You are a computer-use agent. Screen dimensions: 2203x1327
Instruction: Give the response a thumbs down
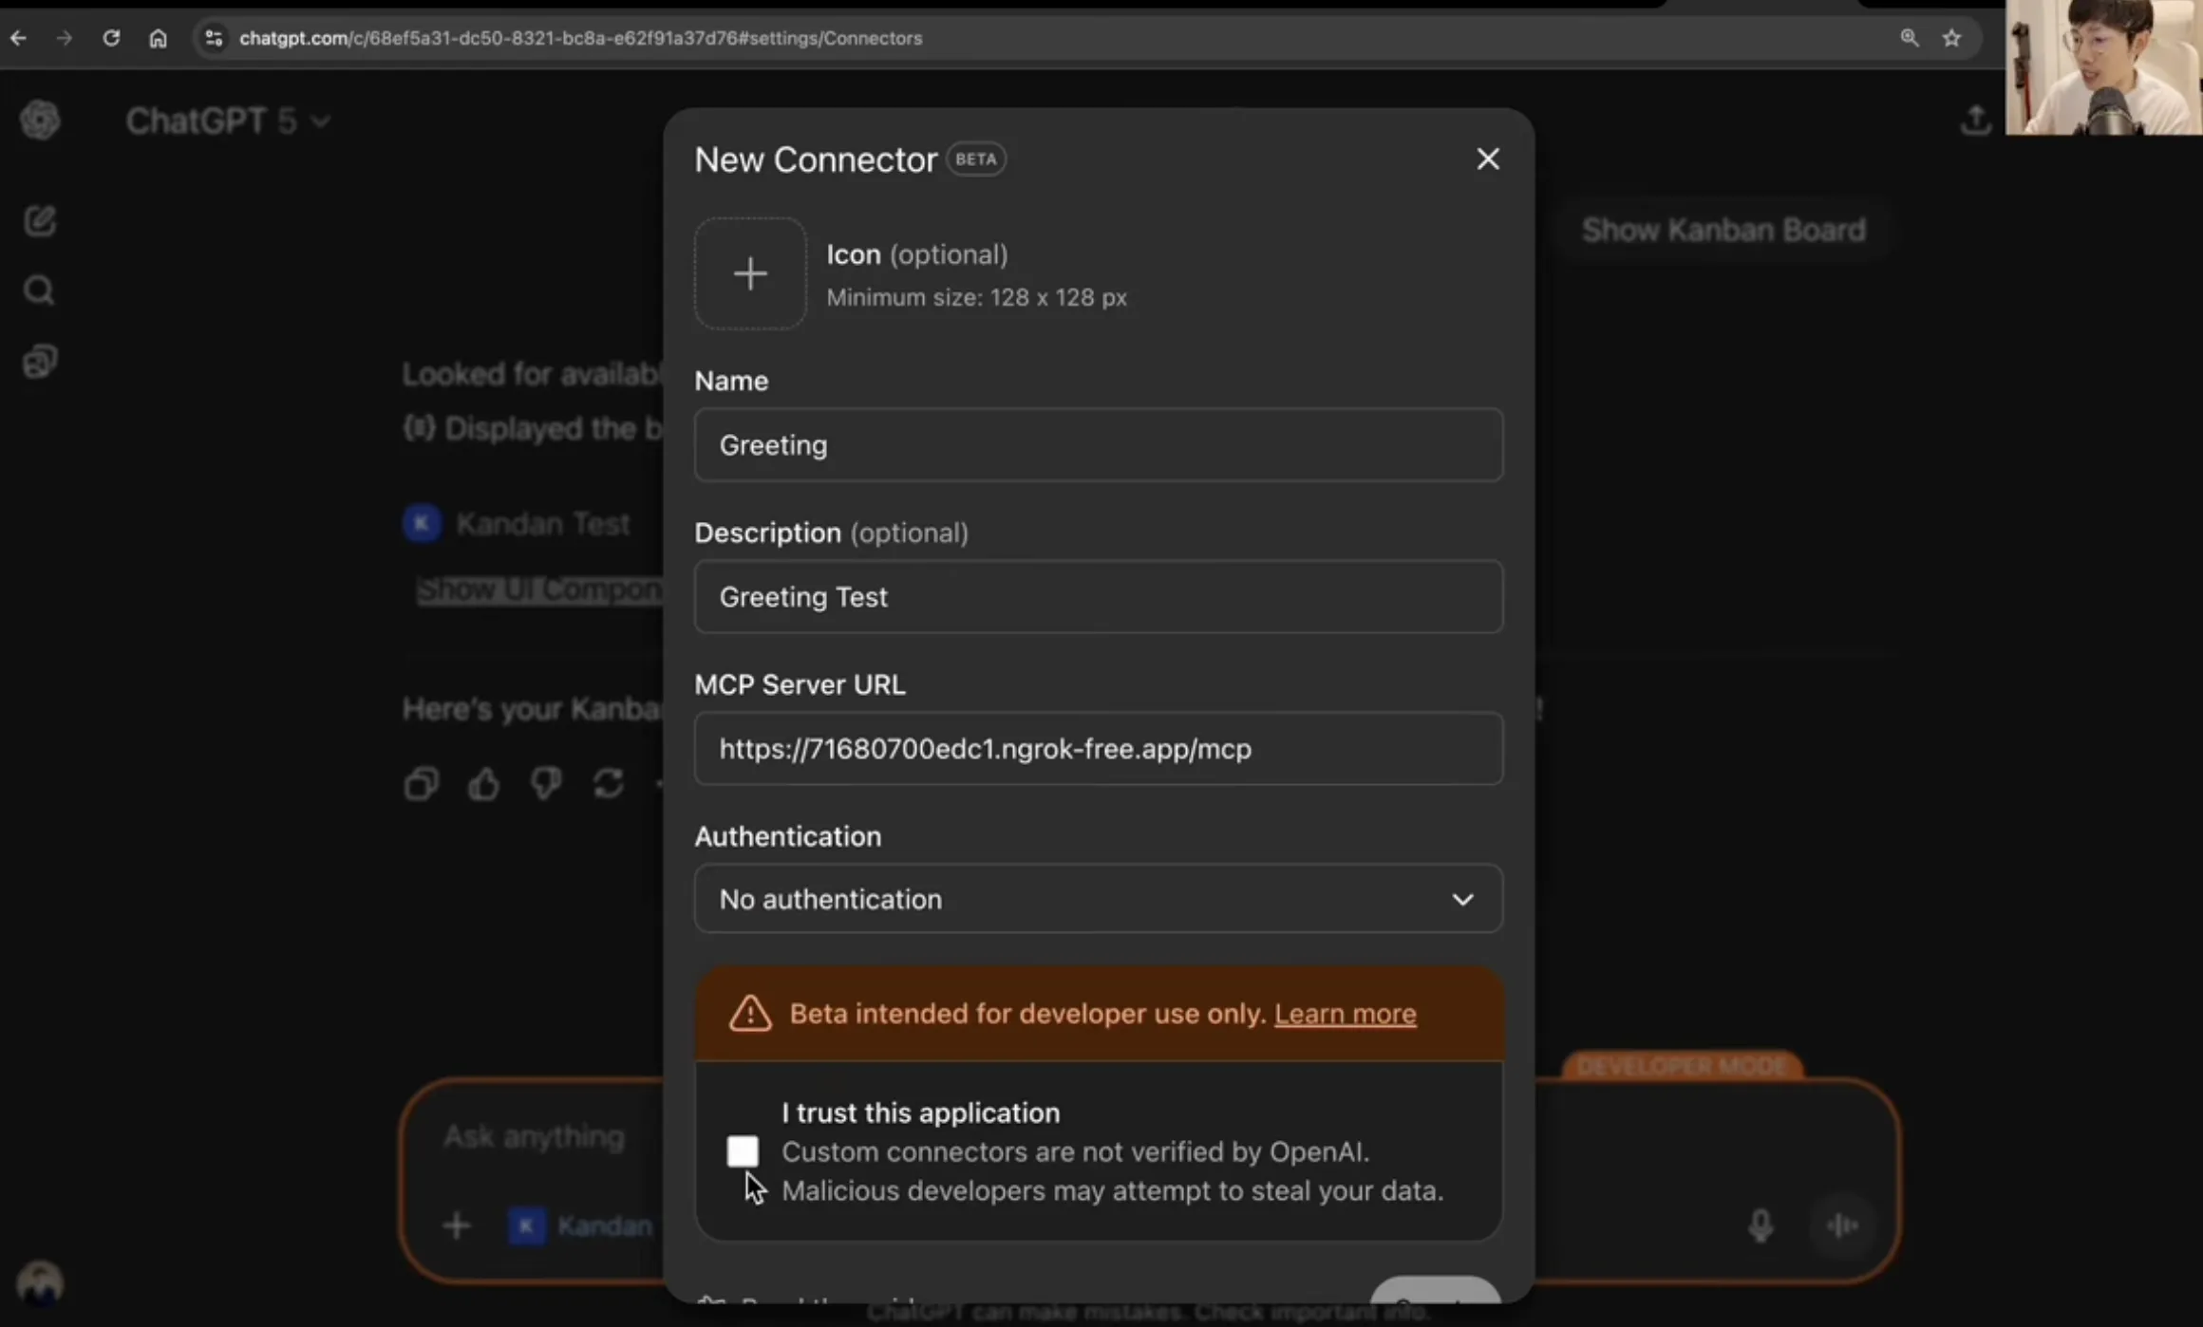tap(546, 784)
